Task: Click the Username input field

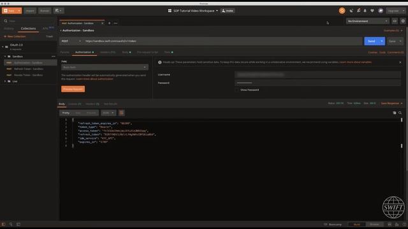Action: pos(317,75)
